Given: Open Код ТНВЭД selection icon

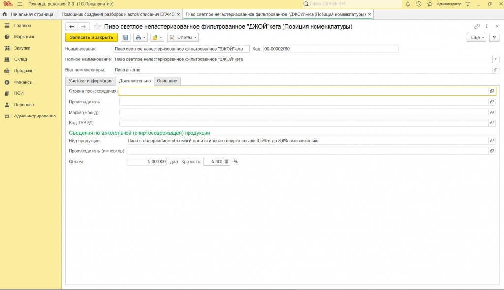Looking at the screenshot, I should click(492, 123).
